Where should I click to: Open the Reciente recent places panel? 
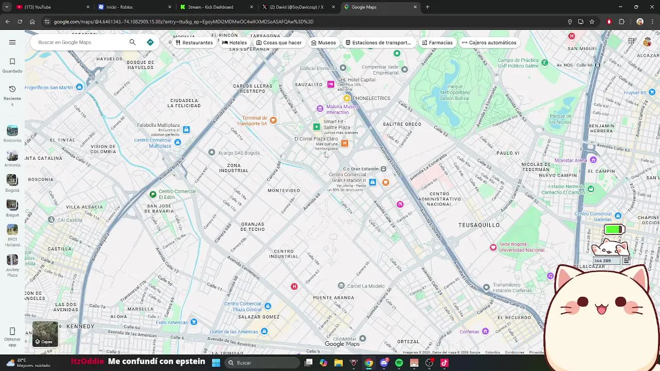[x=12, y=95]
